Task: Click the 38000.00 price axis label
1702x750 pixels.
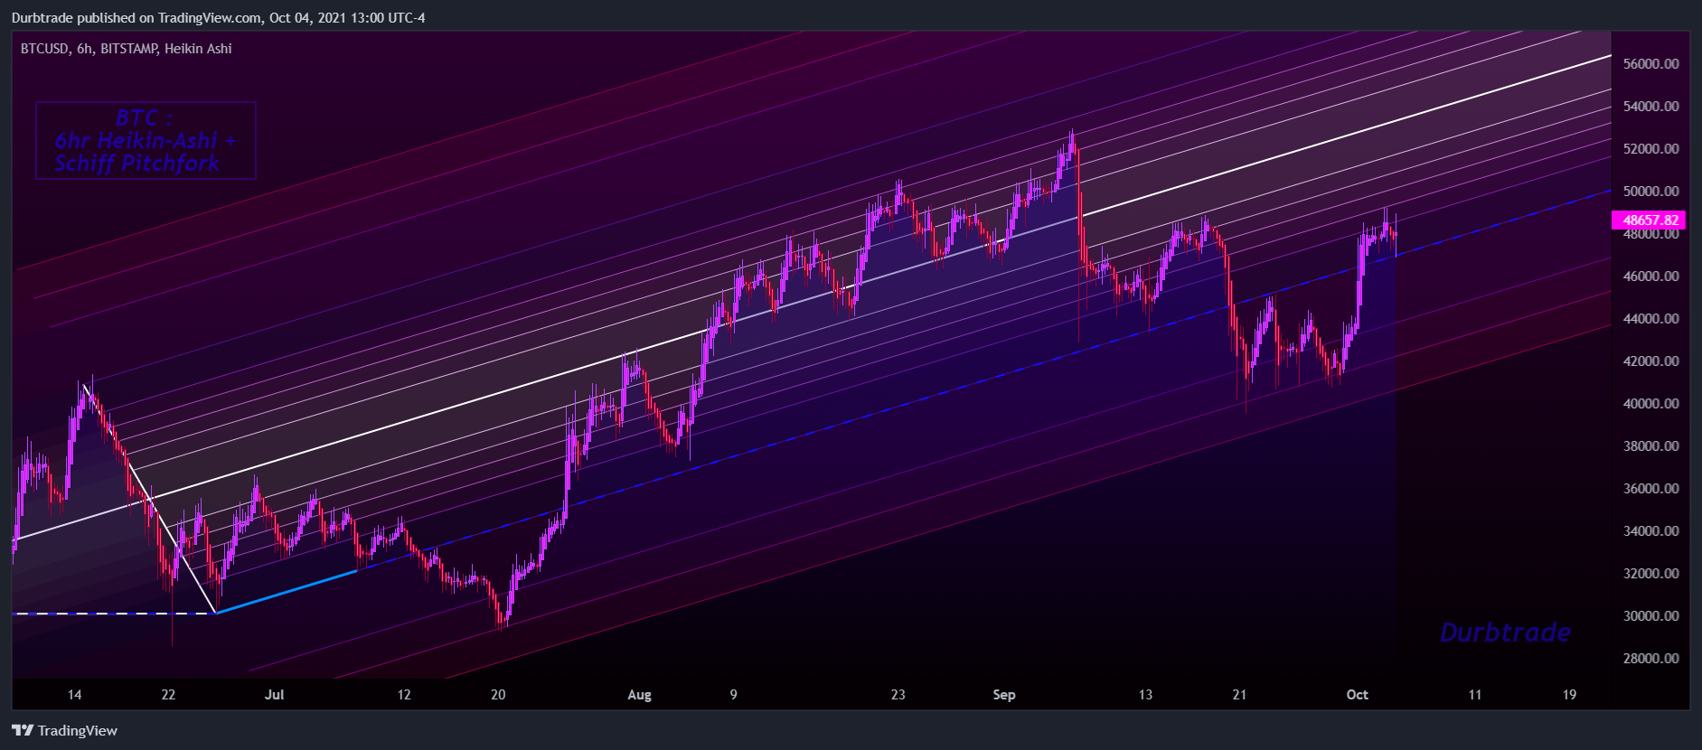Action: (x=1650, y=446)
